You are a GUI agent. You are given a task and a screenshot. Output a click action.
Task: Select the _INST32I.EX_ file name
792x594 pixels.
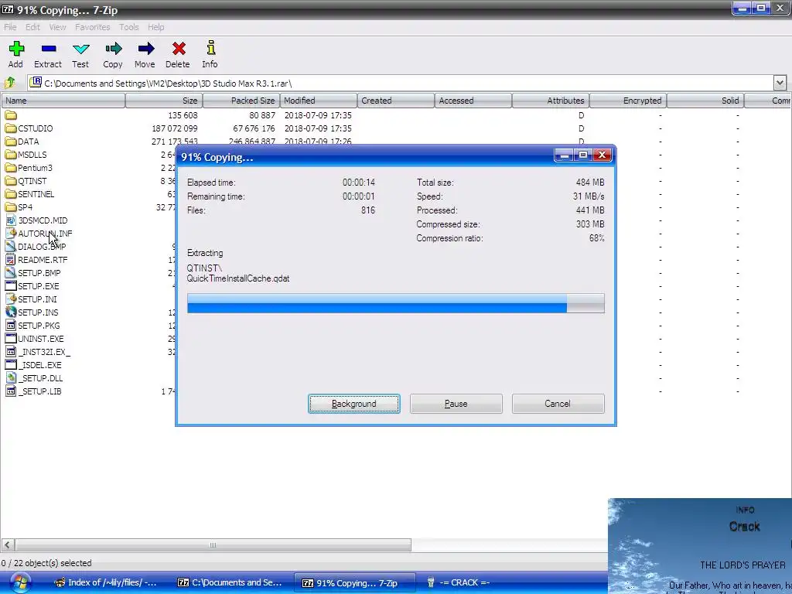tap(44, 352)
